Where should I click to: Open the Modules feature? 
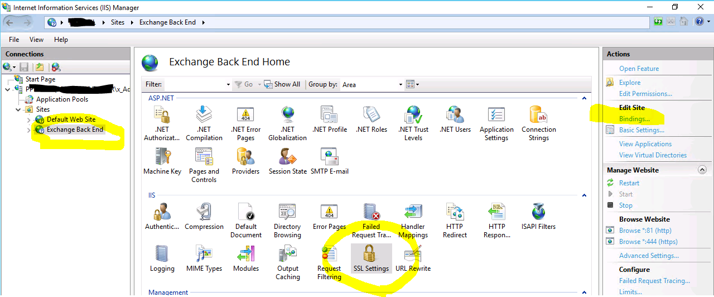(x=246, y=258)
